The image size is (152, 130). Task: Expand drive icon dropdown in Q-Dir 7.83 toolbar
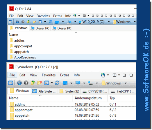click(97, 83)
